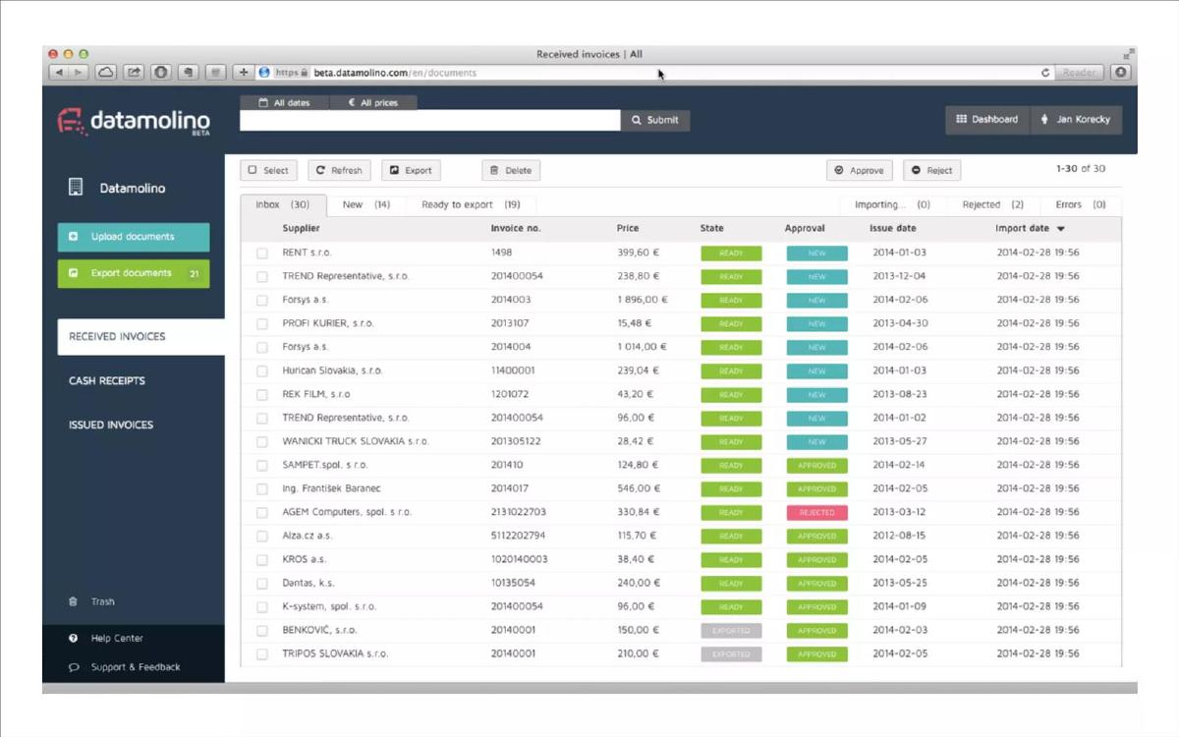The image size is (1179, 737).
Task: Click the Select toolbar button
Action: click(269, 170)
